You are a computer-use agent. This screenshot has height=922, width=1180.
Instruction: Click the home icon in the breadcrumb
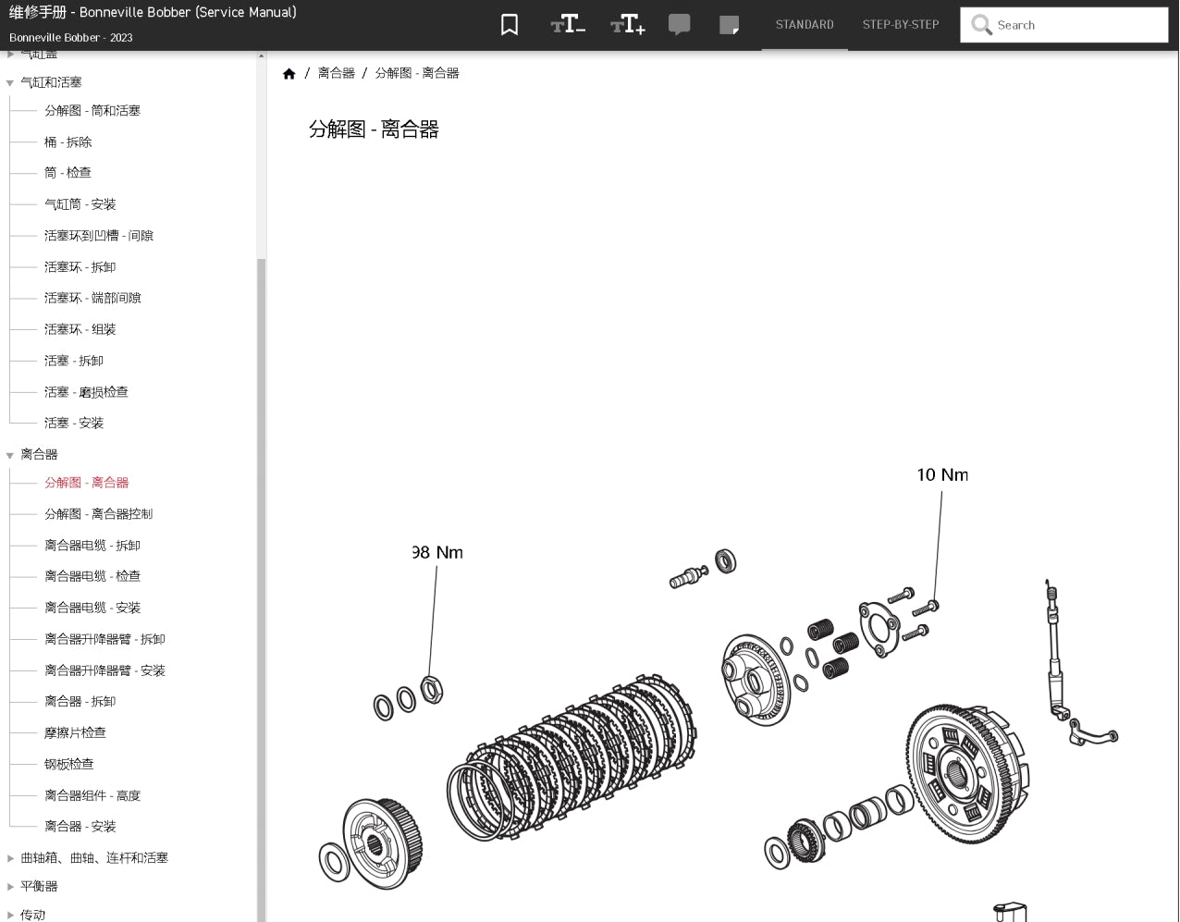click(289, 73)
